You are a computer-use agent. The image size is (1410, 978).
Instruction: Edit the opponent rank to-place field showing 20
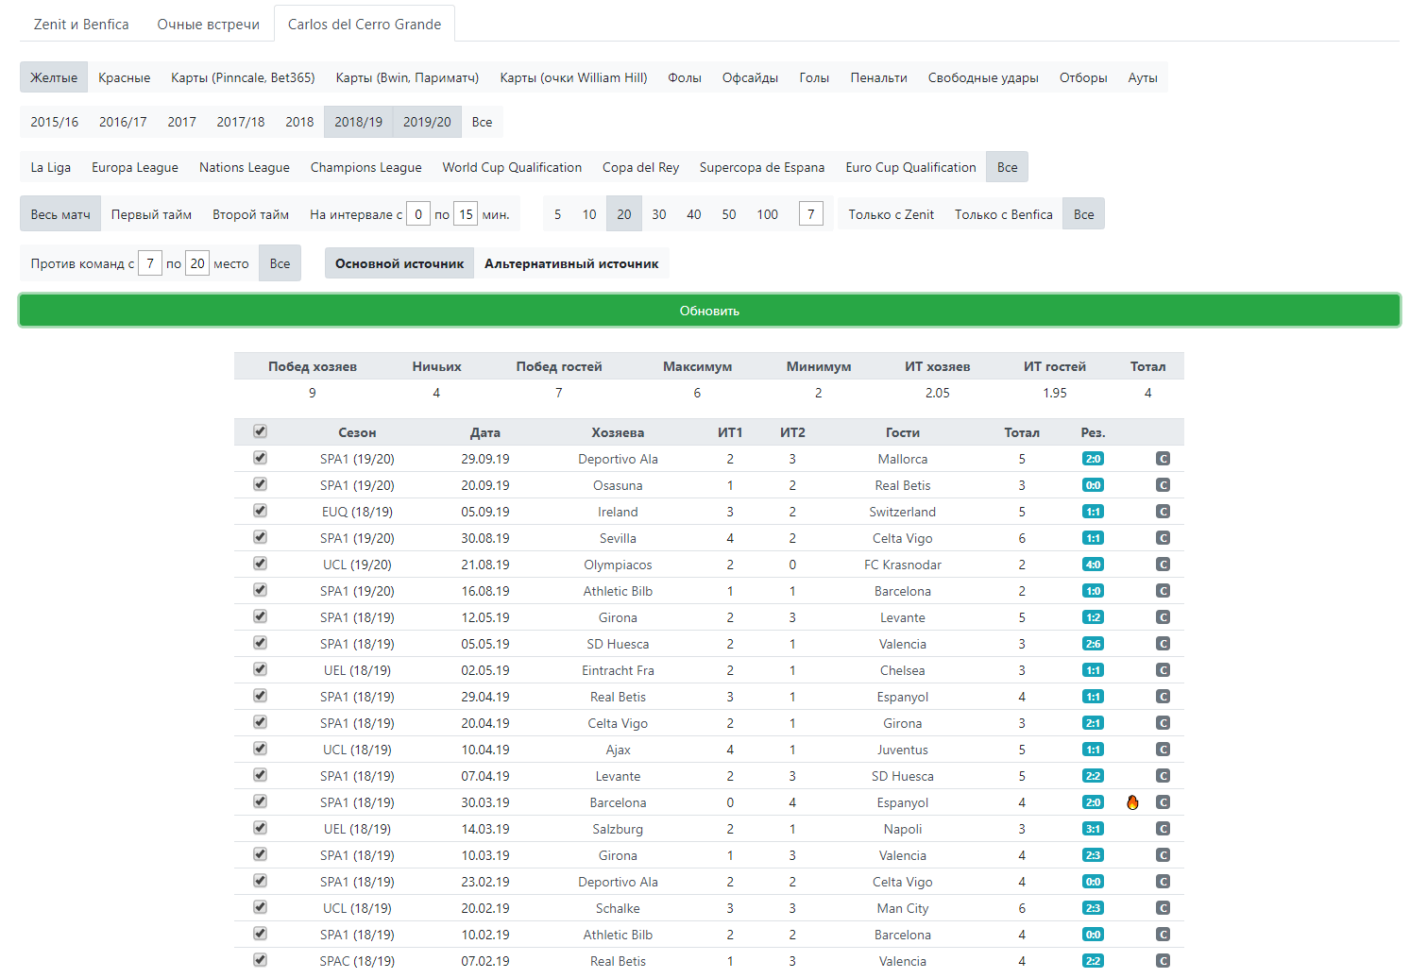click(196, 263)
